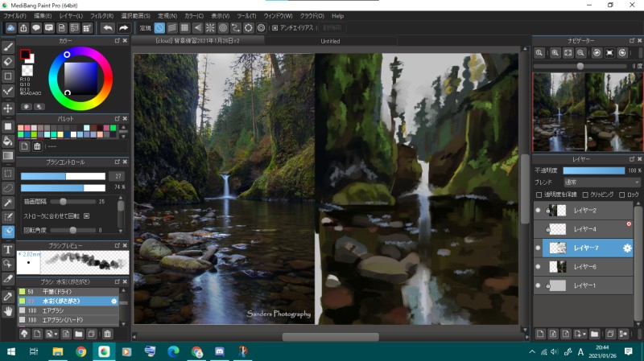644x361 pixels.
Task: Undock the レイヤー panel with popout icon
Action: point(632,158)
